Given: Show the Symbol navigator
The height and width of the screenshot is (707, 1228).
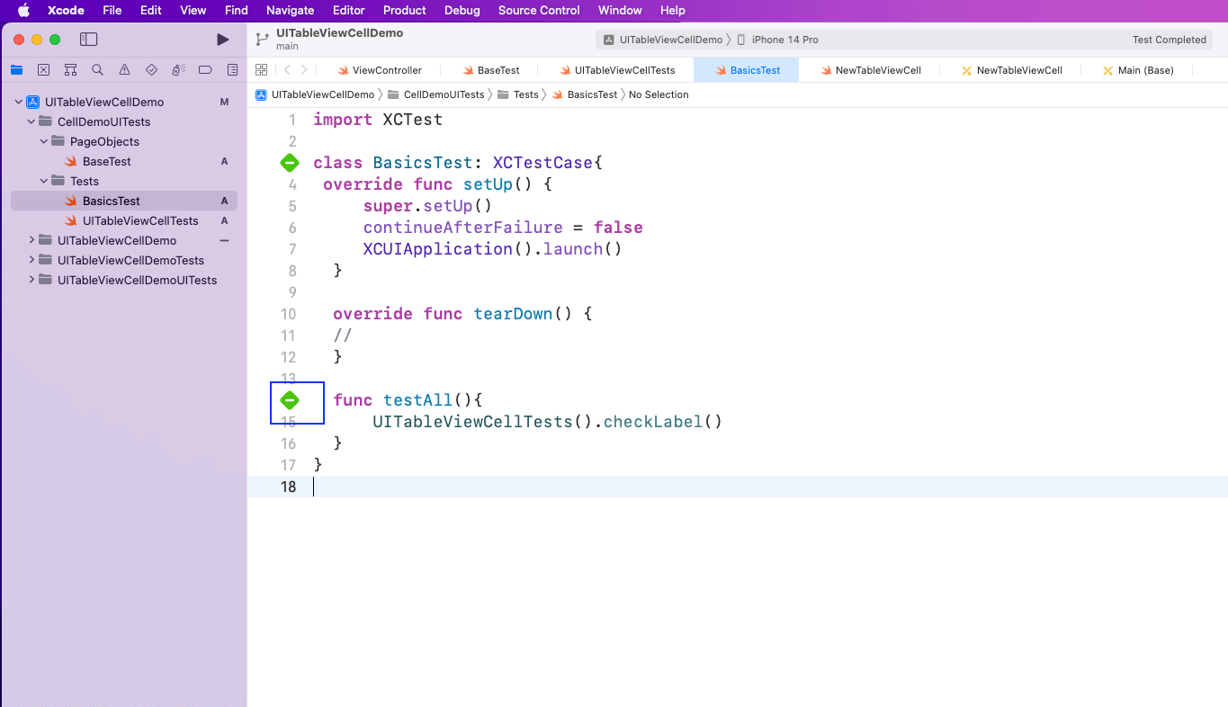Looking at the screenshot, I should (70, 70).
